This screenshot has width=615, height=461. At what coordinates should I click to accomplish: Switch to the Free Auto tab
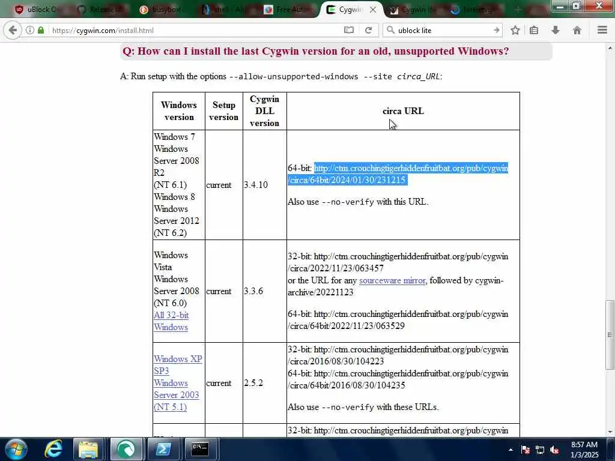(288, 10)
